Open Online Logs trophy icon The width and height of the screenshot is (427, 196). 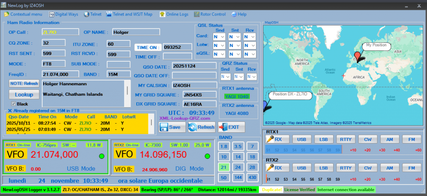pyautogui.click(x=162, y=14)
